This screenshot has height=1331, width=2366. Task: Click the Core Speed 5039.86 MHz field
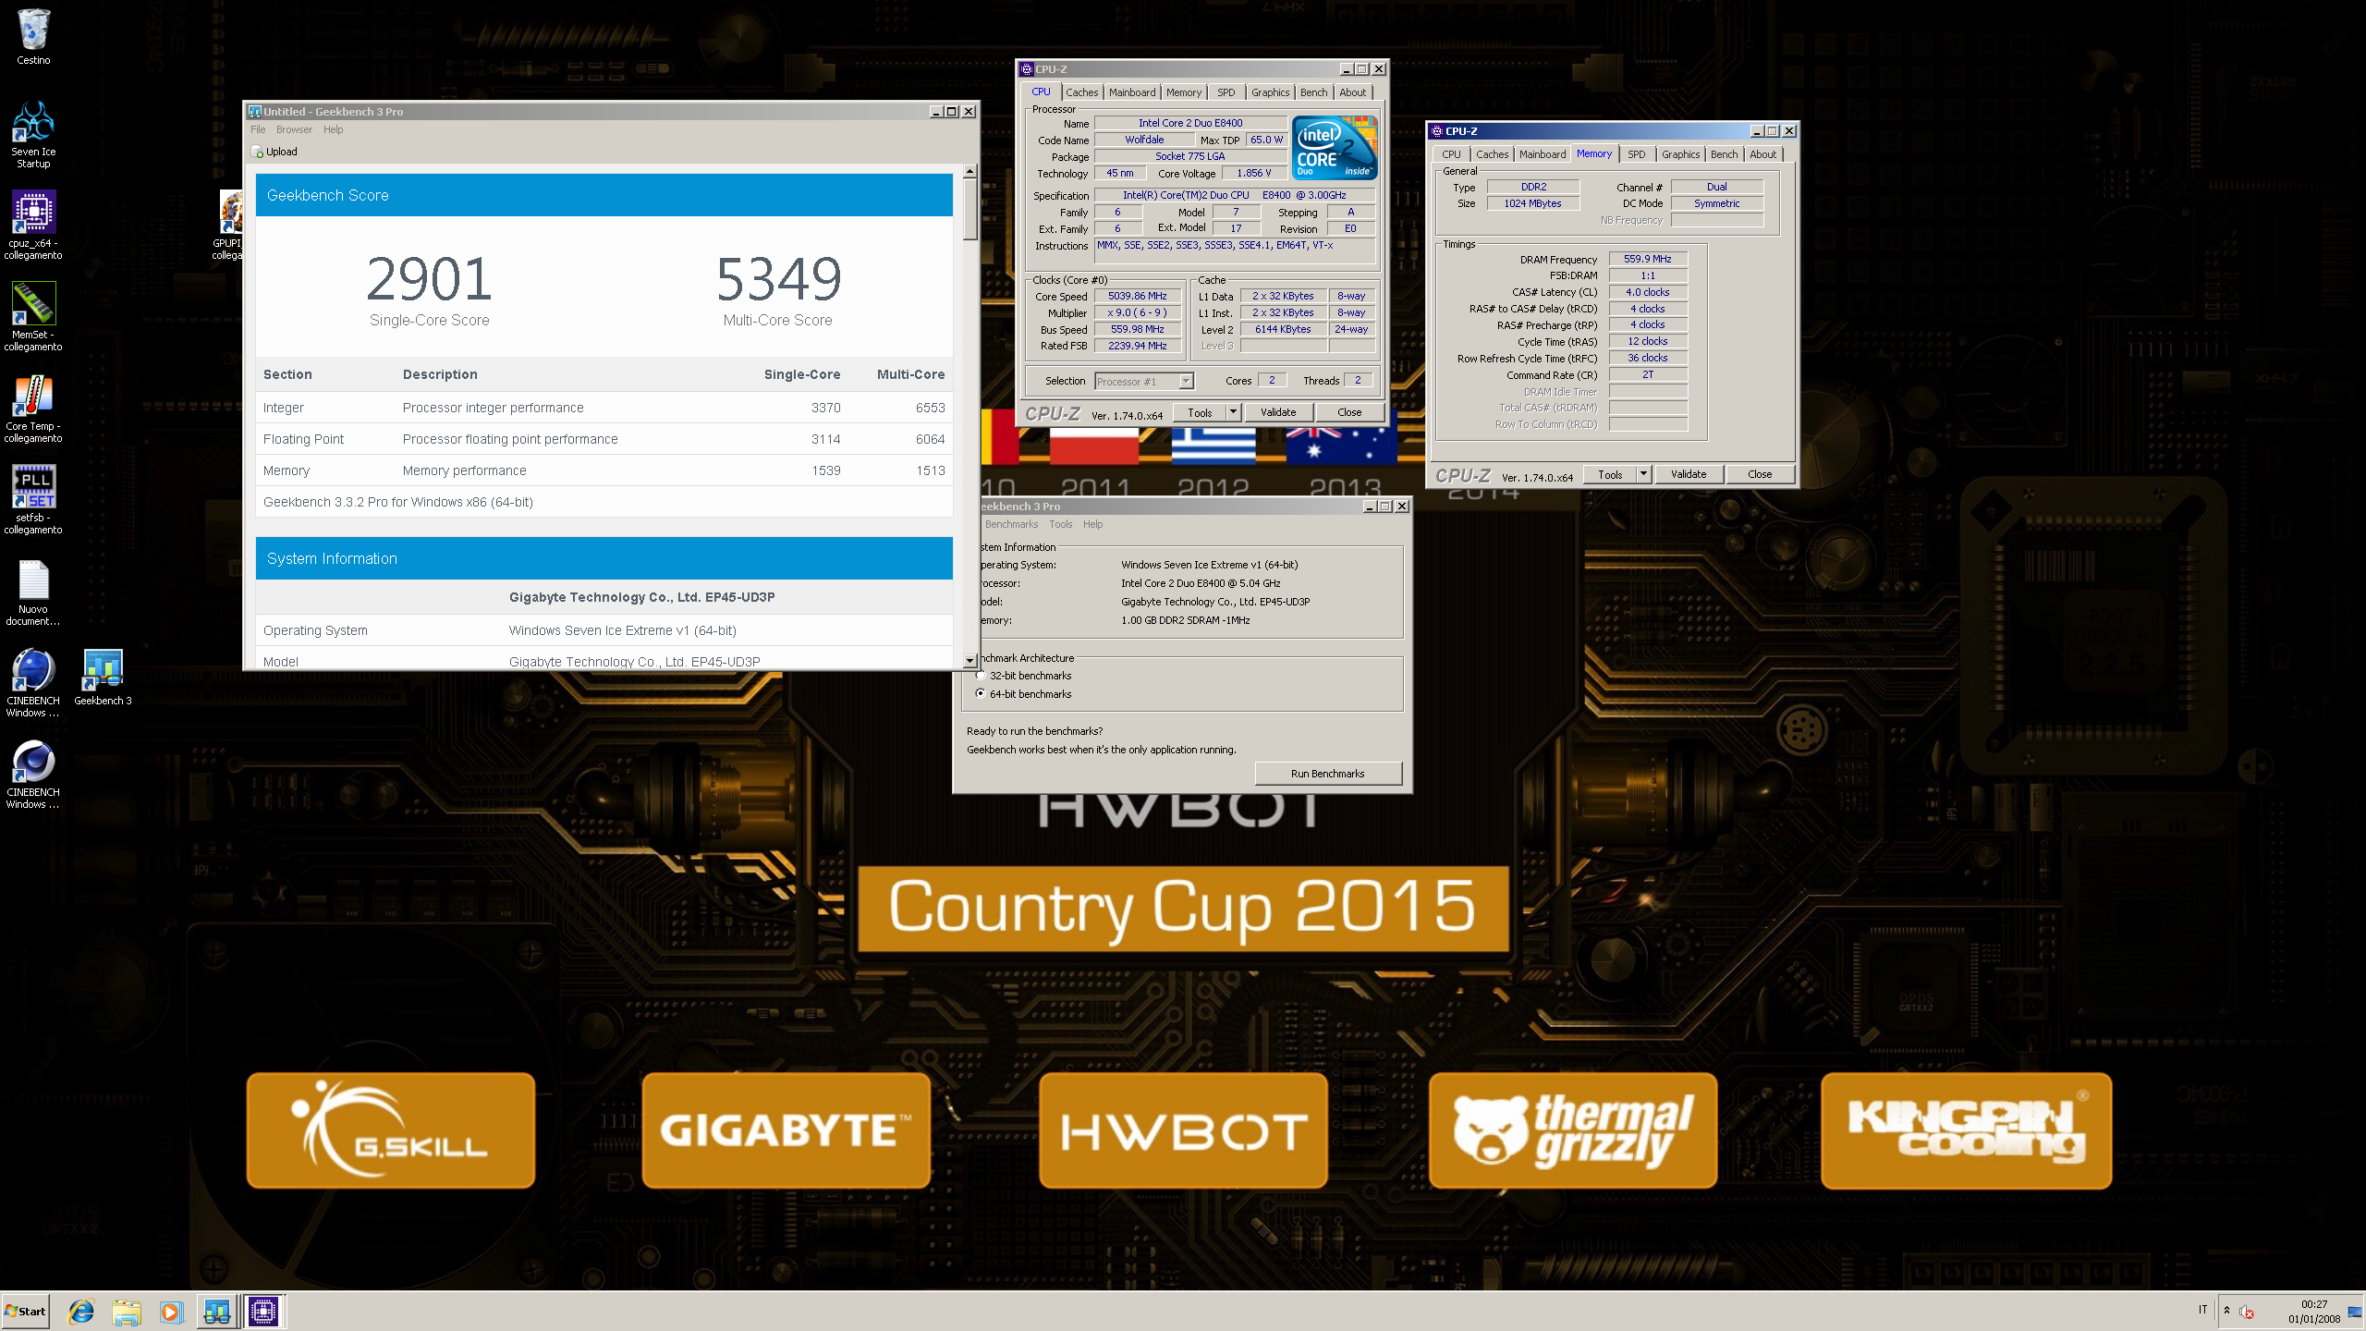pos(1138,296)
